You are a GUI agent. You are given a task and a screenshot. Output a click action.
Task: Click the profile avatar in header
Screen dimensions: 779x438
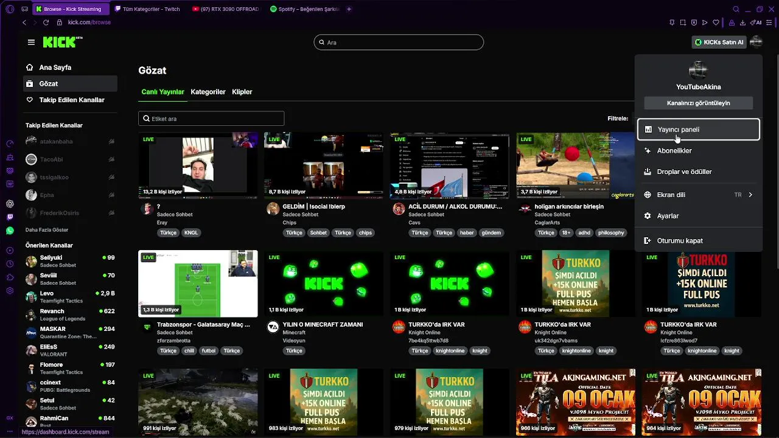(x=756, y=42)
